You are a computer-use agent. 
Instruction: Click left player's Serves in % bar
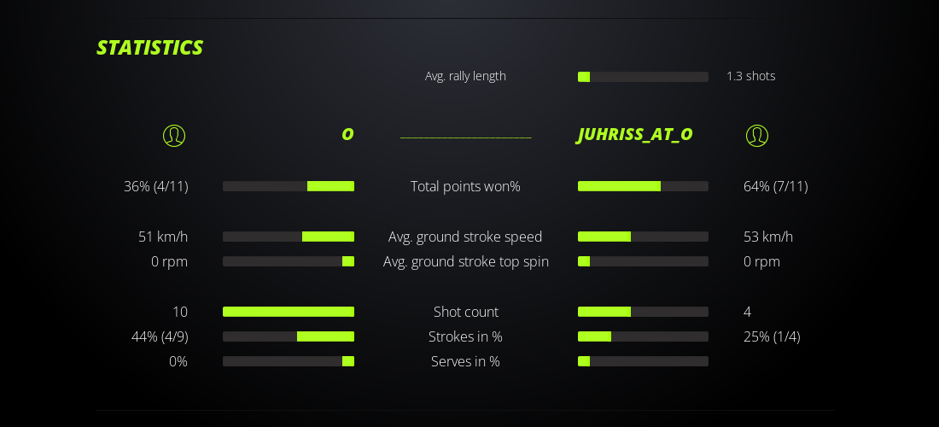click(x=289, y=361)
